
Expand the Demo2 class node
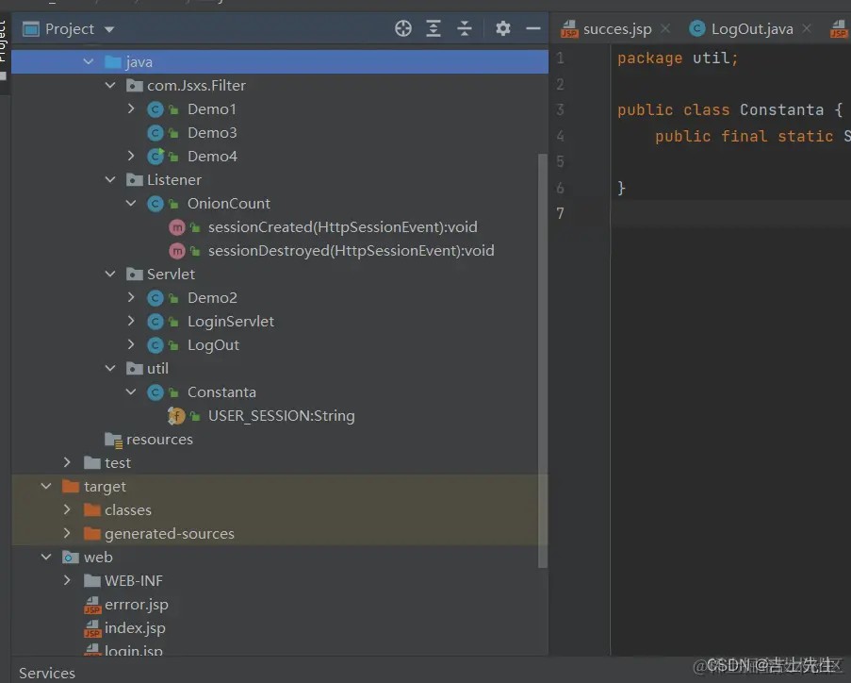pos(131,297)
